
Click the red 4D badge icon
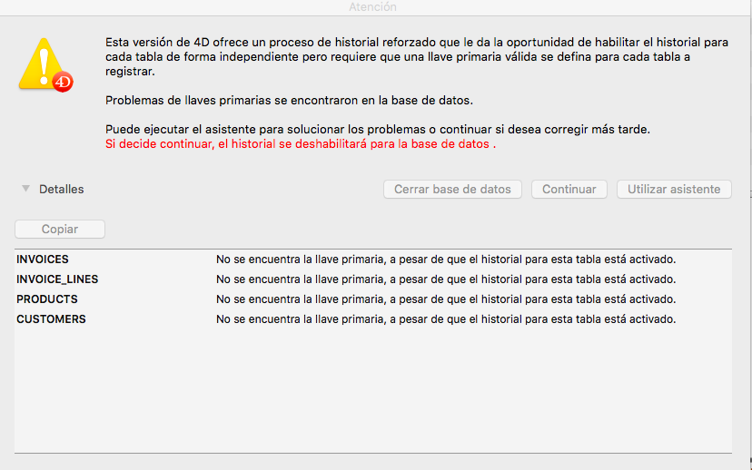(x=63, y=83)
